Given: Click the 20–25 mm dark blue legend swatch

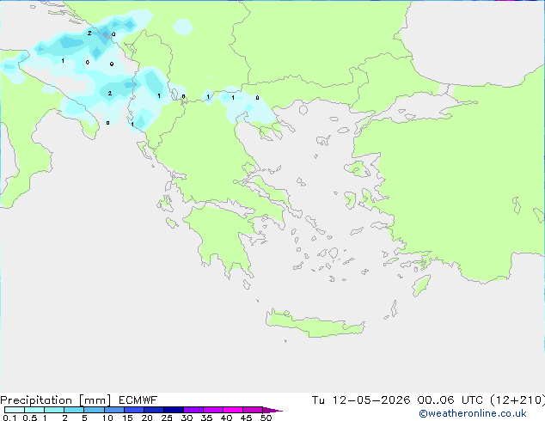Looking at the screenshot, I should coord(153,410).
